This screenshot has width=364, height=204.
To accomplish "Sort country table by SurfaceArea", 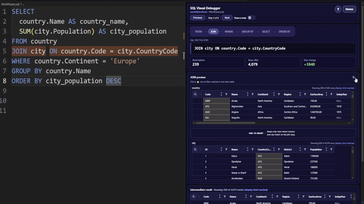I will click(x=326, y=94).
